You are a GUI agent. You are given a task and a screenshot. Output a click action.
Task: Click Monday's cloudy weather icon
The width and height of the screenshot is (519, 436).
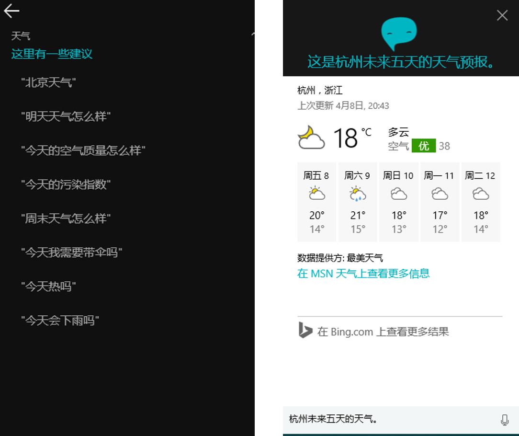[x=440, y=194]
